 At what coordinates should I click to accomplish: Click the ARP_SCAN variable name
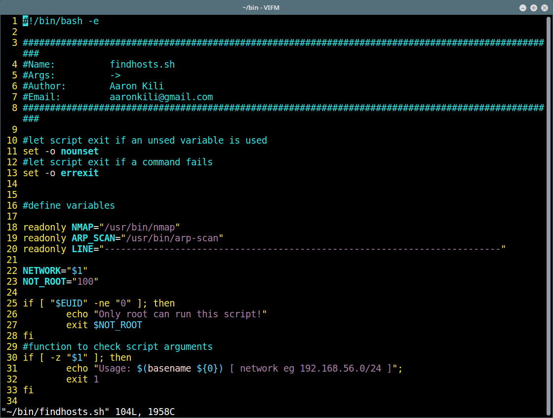[94, 238]
